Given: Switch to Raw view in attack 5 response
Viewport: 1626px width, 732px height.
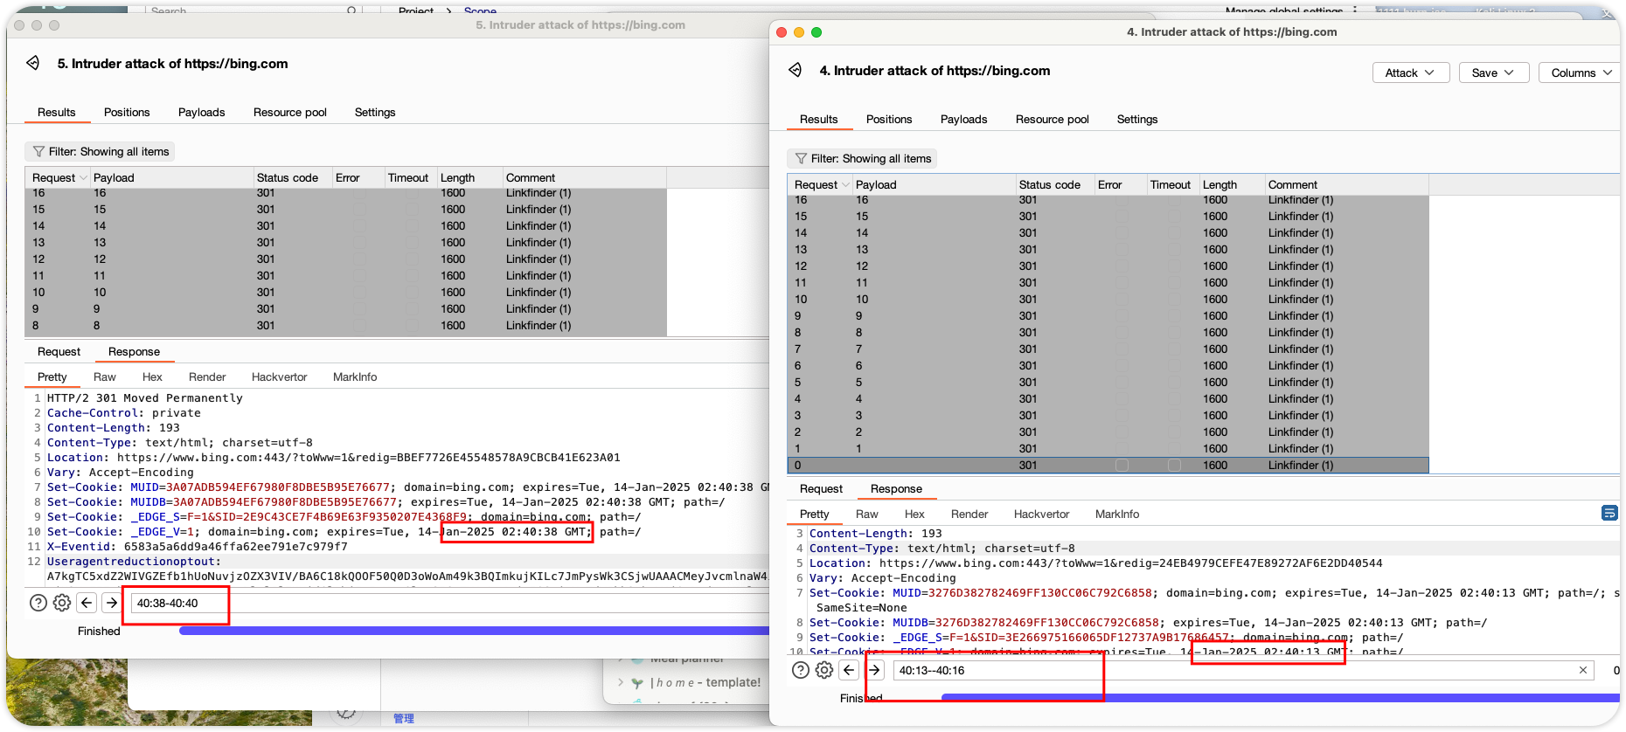Looking at the screenshot, I should [x=105, y=377].
